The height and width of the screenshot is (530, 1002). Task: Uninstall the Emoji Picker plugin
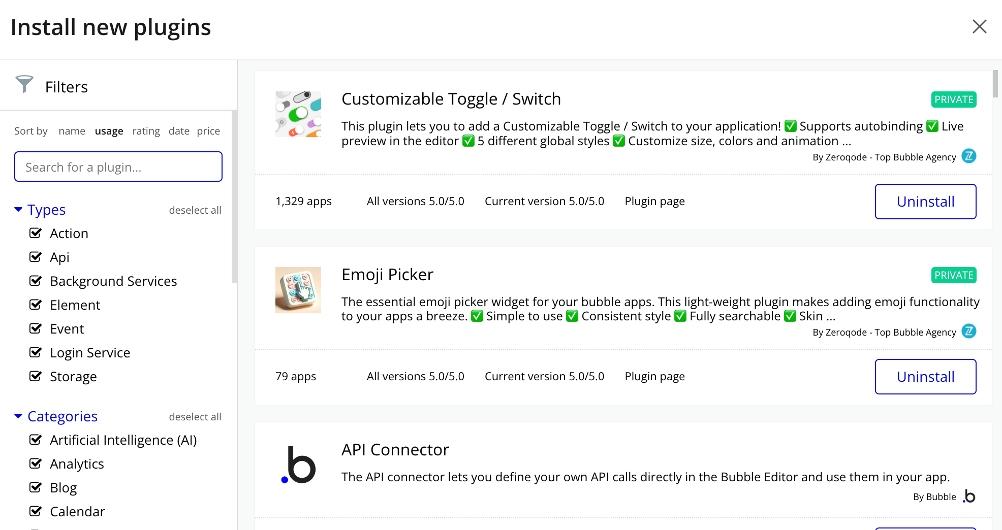point(925,377)
